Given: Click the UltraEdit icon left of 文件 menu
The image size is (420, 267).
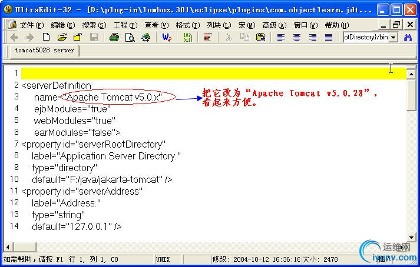Looking at the screenshot, I should point(12,25).
